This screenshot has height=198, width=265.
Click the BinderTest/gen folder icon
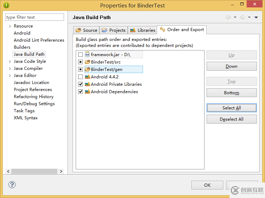tap(87, 69)
